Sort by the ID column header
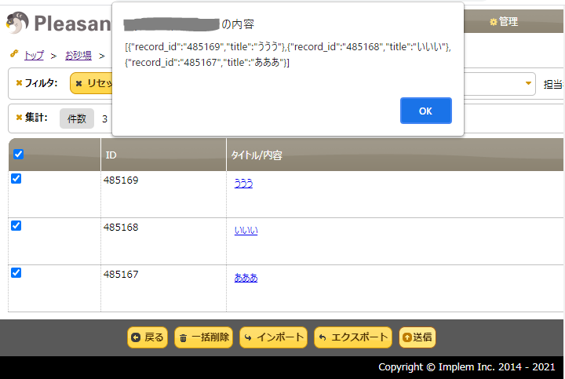This screenshot has height=379, width=565. [163, 155]
